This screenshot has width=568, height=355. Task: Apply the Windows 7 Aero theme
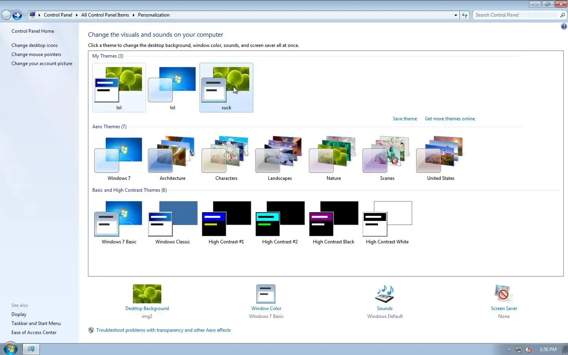pos(119,158)
